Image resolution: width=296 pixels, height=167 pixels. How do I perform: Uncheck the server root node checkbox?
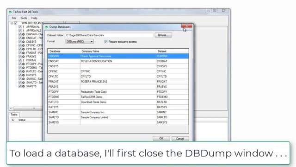coord(16,23)
